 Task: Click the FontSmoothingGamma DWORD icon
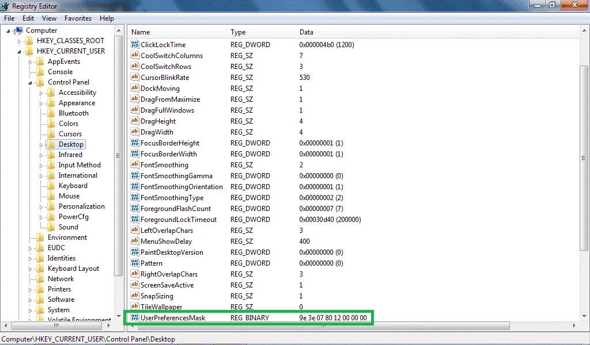click(135, 175)
